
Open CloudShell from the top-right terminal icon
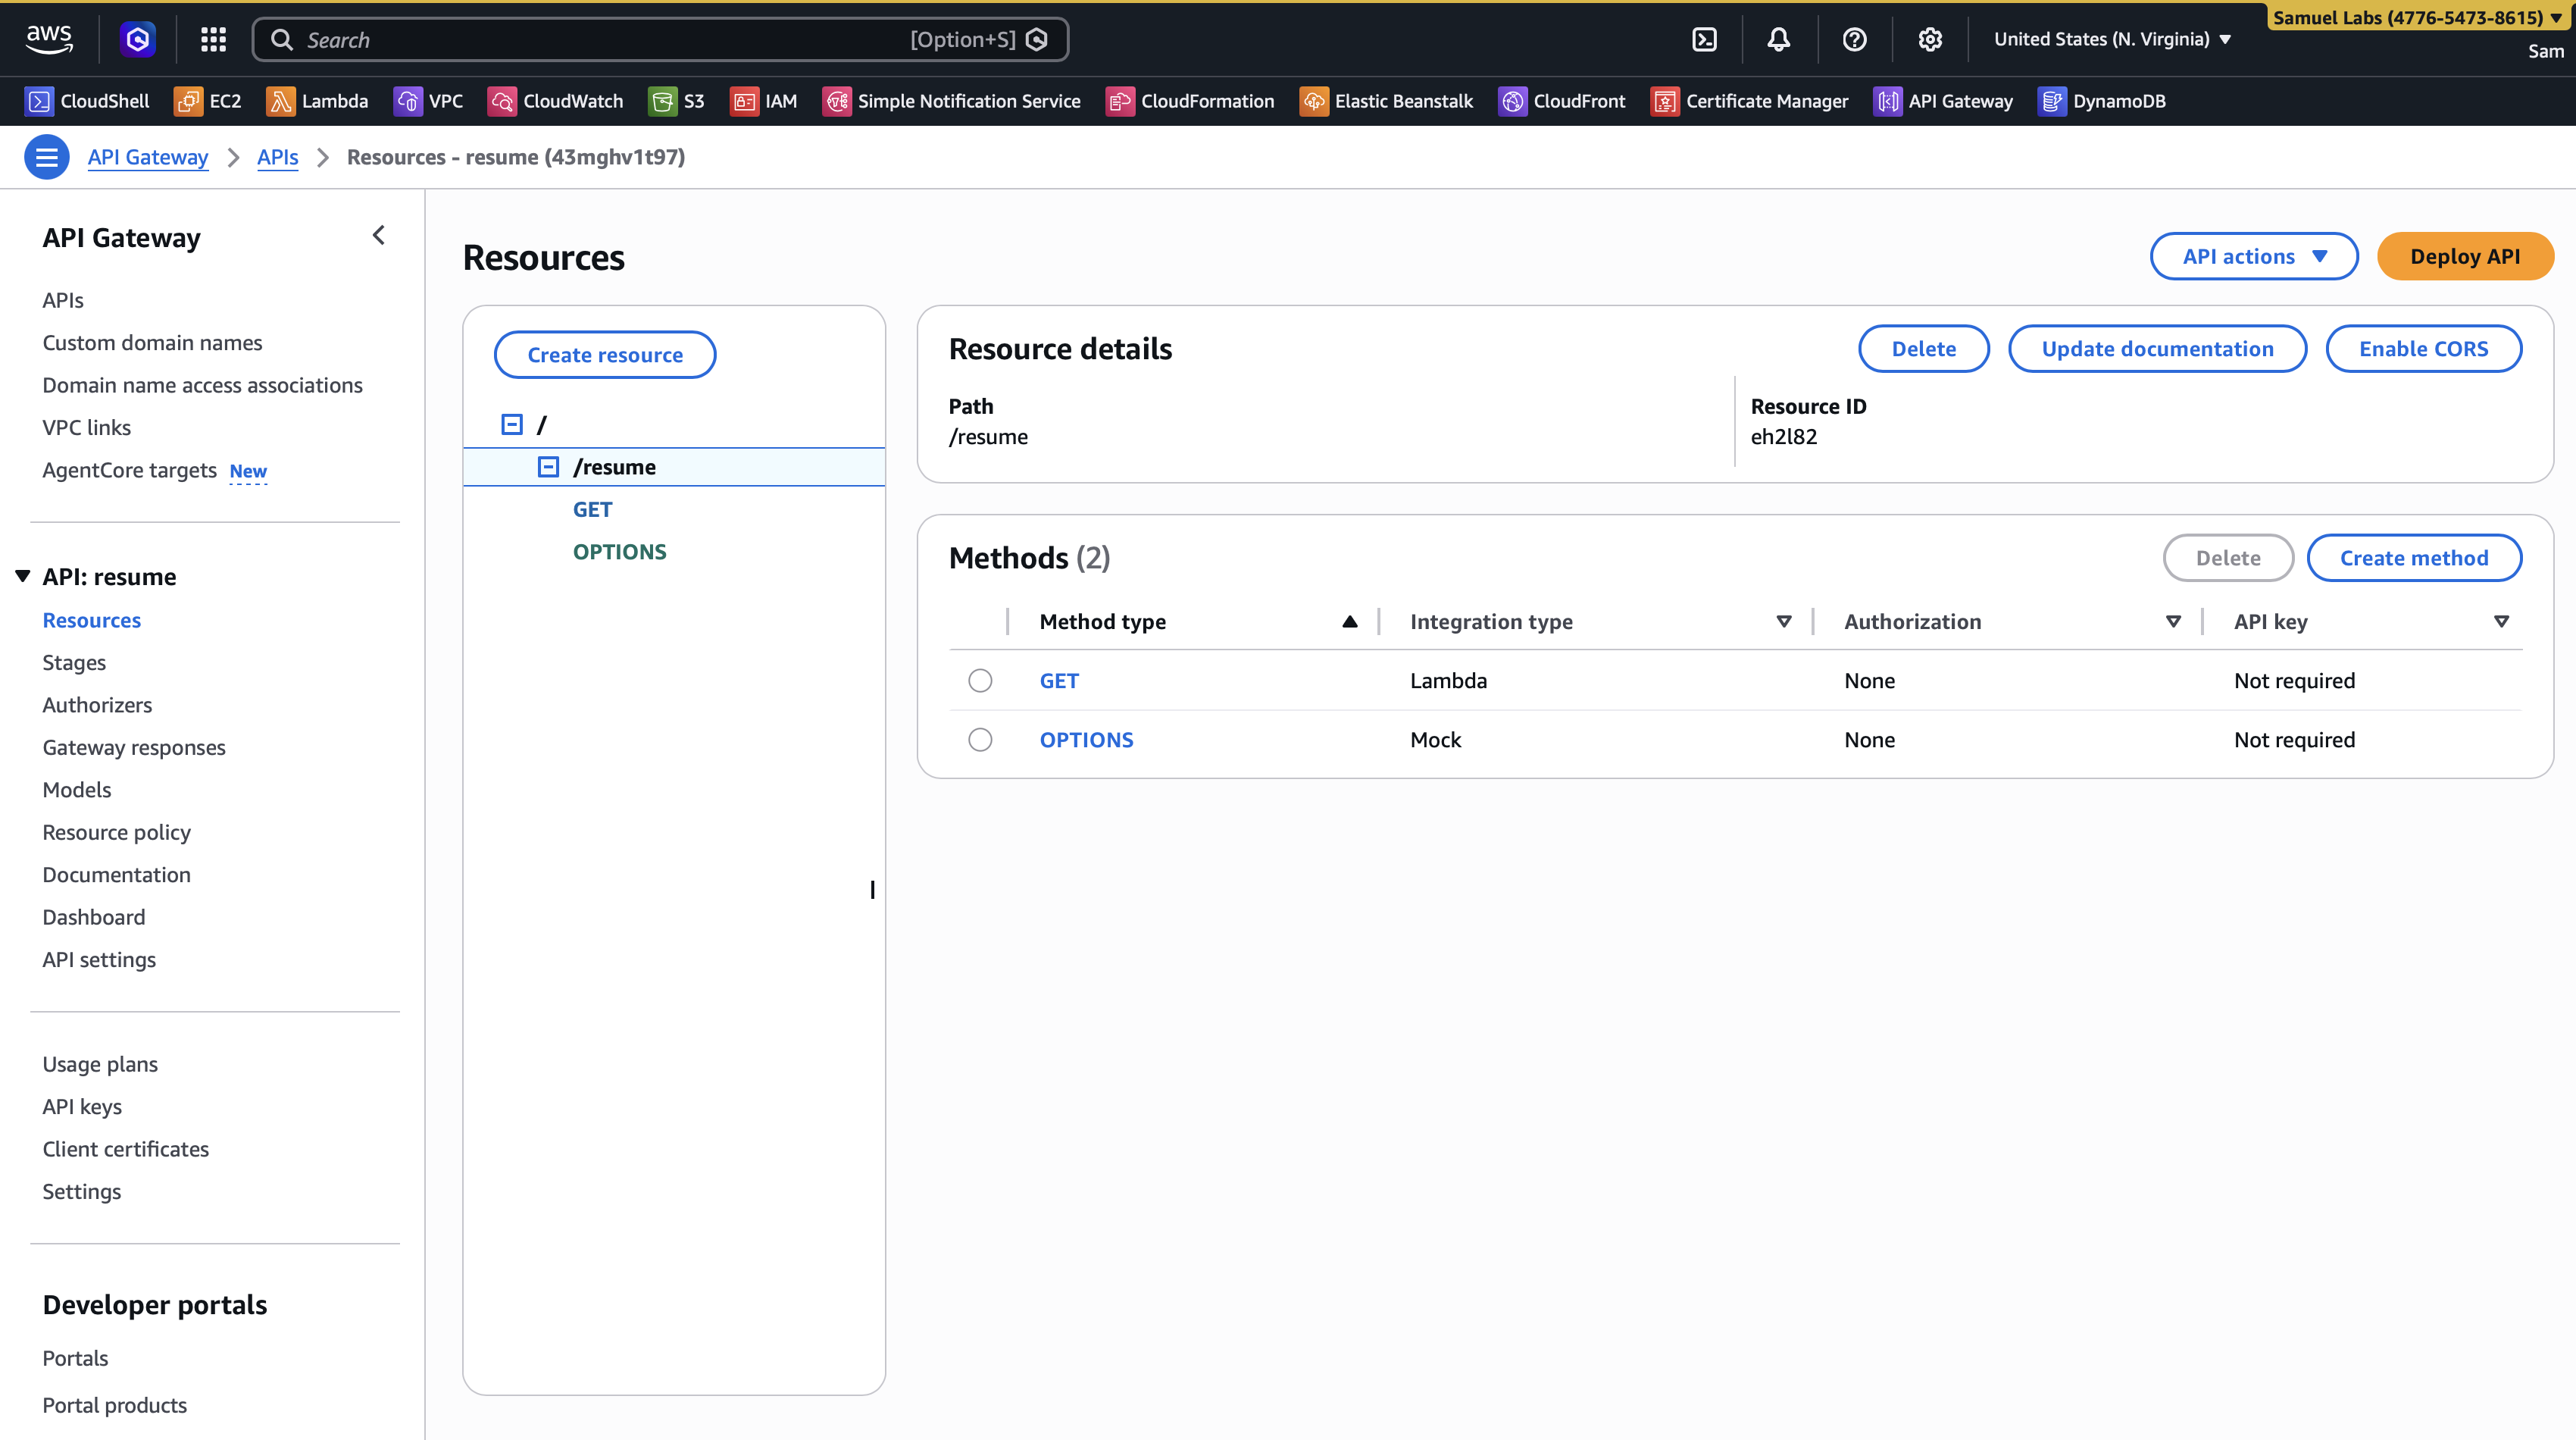[x=1704, y=39]
